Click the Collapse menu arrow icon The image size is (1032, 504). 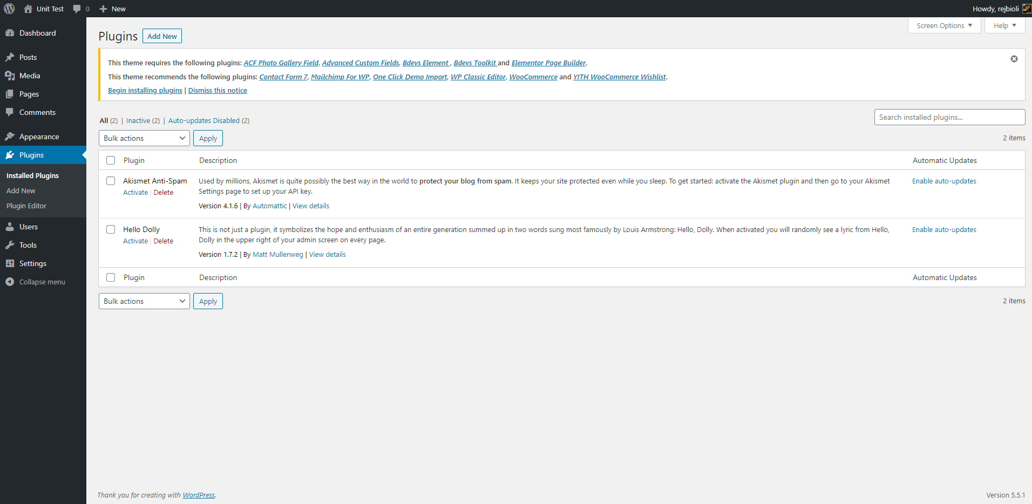pos(10,282)
